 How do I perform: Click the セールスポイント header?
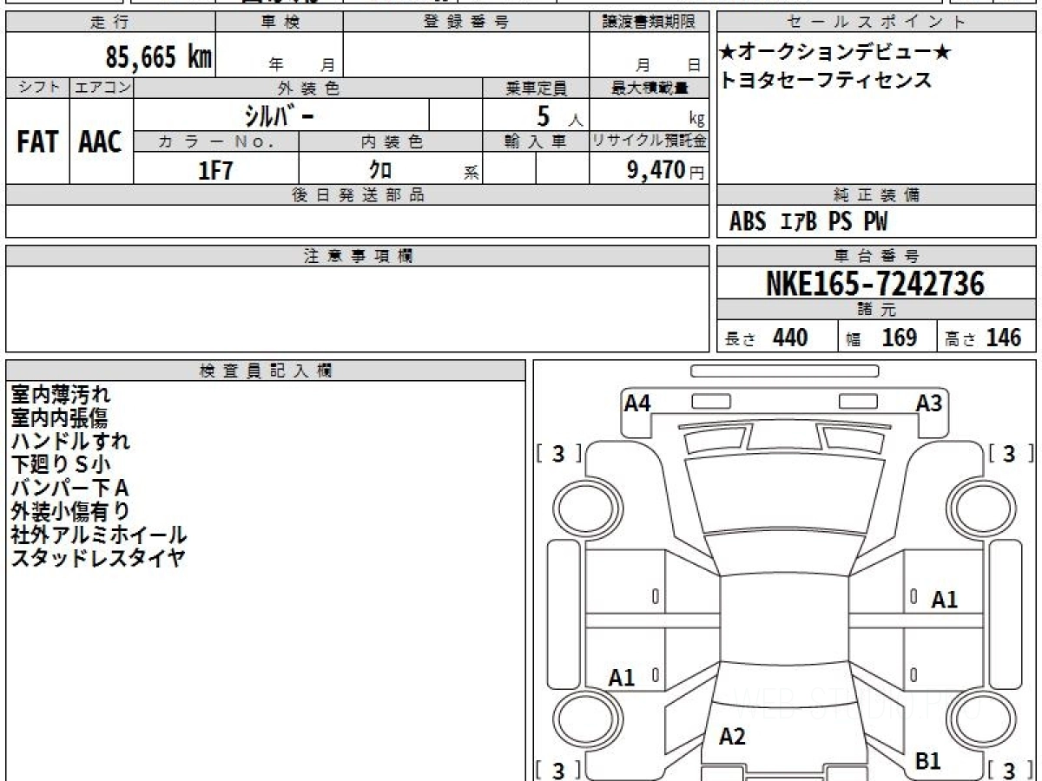[877, 23]
